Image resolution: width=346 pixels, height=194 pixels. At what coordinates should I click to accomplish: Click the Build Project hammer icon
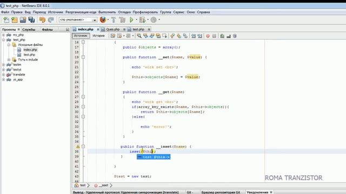[x=114, y=20]
